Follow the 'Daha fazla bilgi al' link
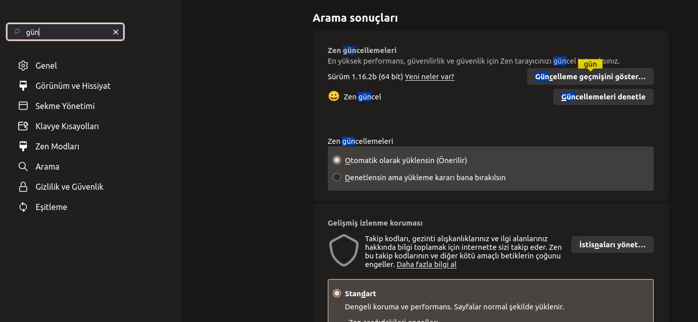Screen dimensions: 698x322 pos(426,264)
